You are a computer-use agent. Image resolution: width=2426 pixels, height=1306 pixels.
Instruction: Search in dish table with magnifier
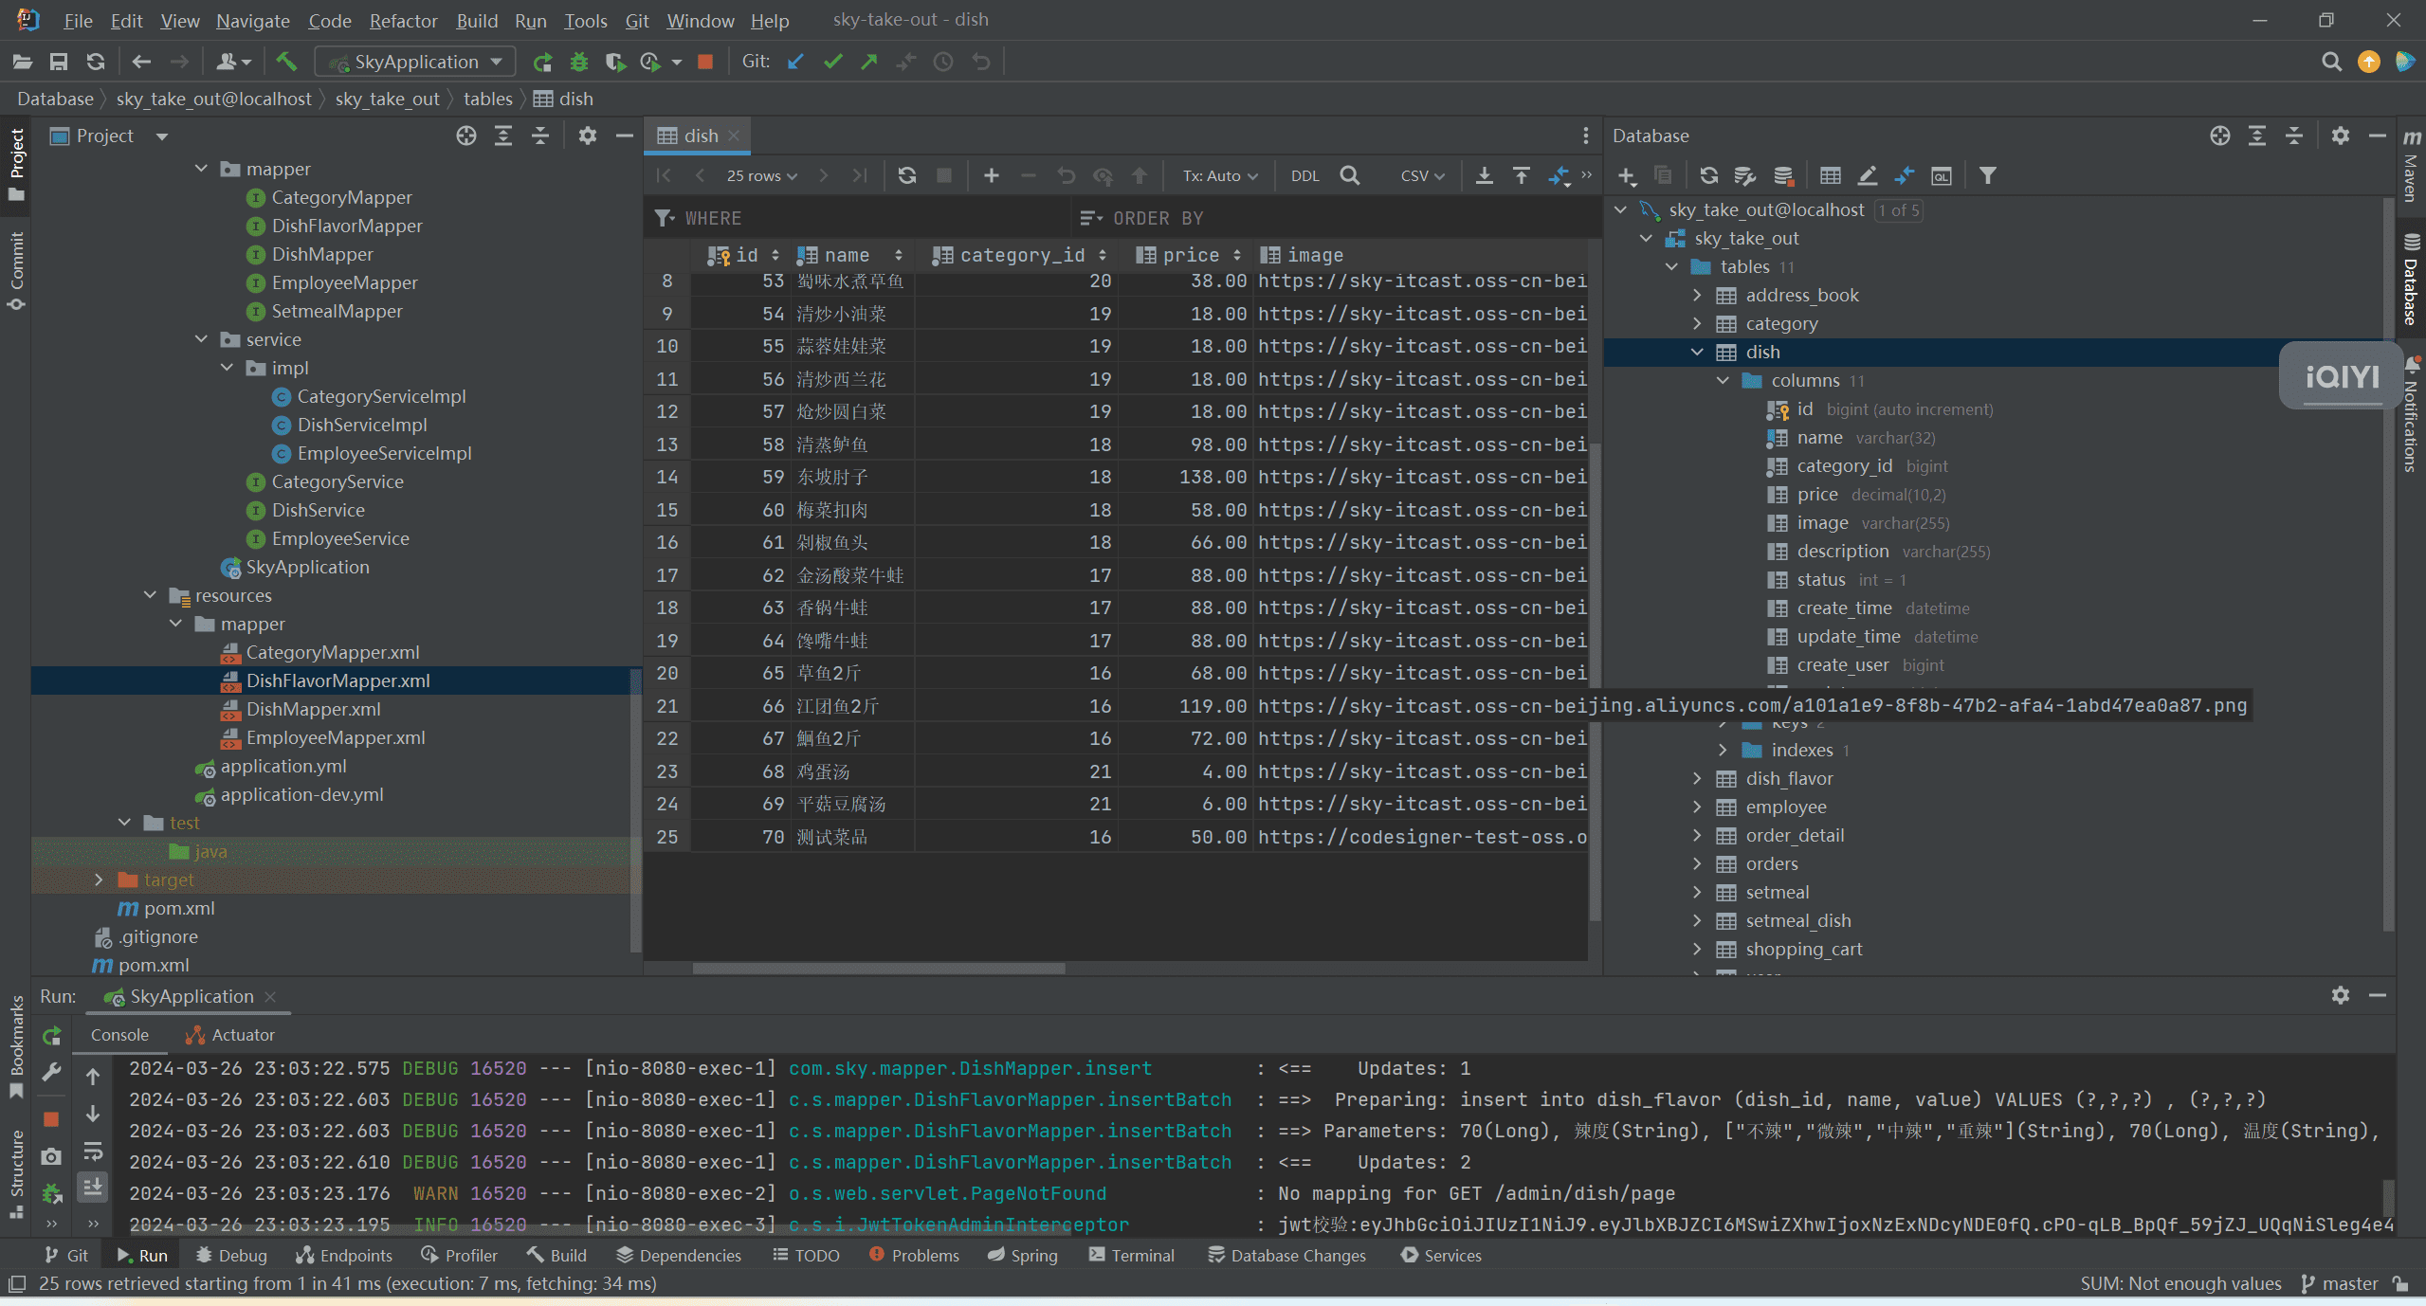[1350, 175]
